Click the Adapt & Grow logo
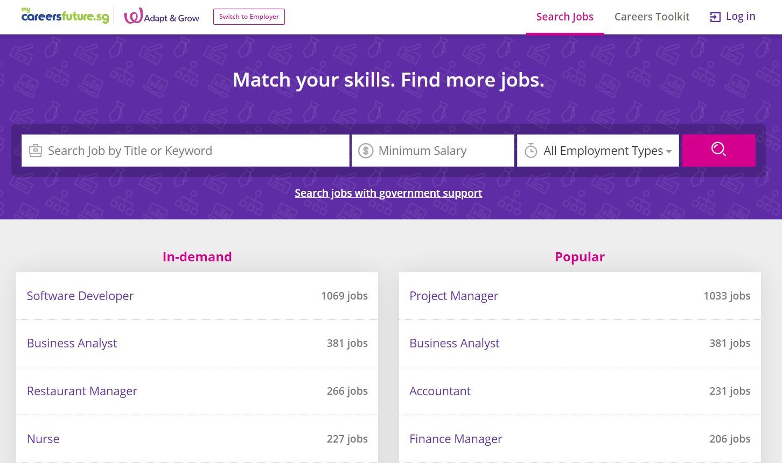This screenshot has width=782, height=463. click(x=162, y=17)
